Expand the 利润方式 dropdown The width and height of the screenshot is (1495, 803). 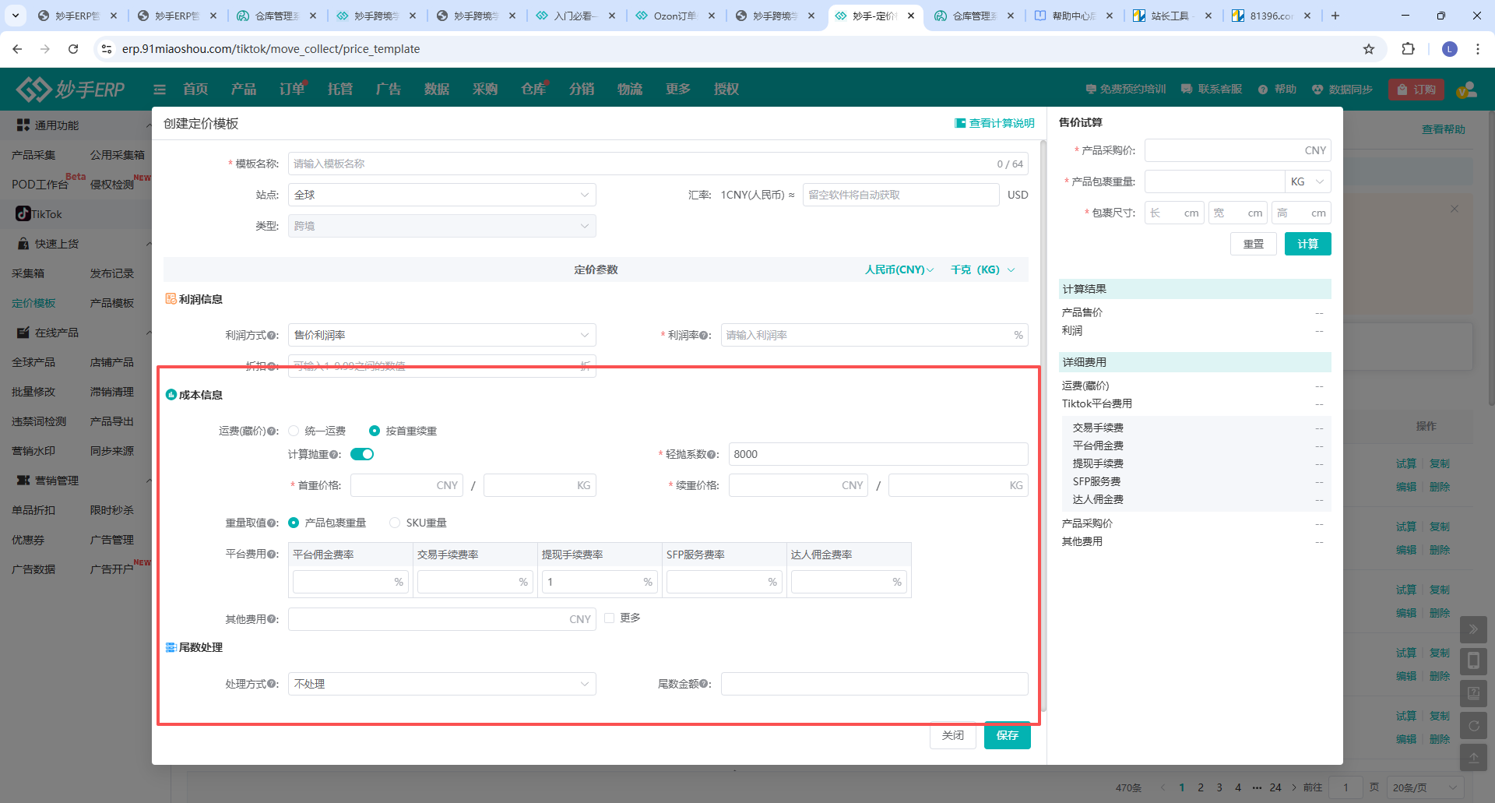441,335
